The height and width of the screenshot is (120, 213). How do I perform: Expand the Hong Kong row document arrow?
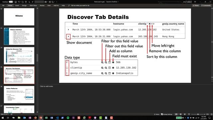point(69,36)
